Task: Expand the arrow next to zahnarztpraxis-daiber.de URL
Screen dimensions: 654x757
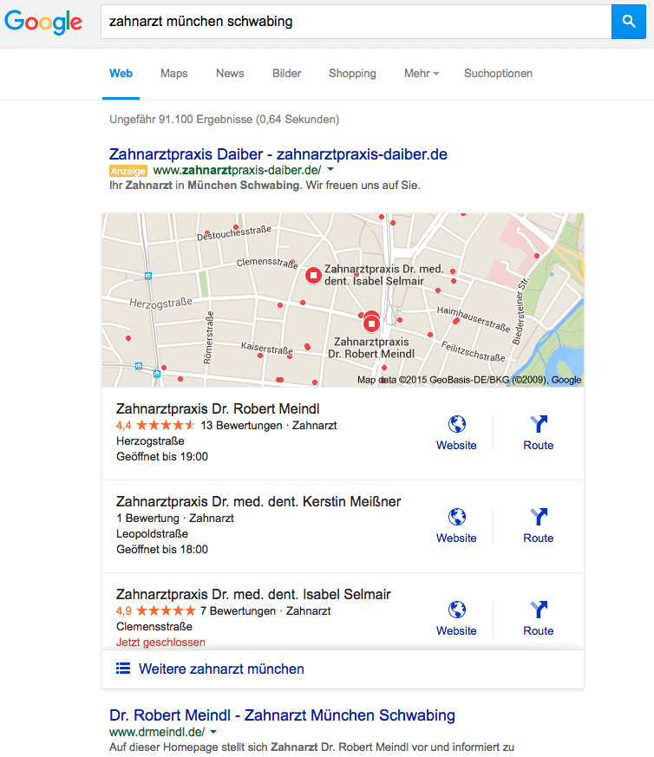Action: coord(330,169)
